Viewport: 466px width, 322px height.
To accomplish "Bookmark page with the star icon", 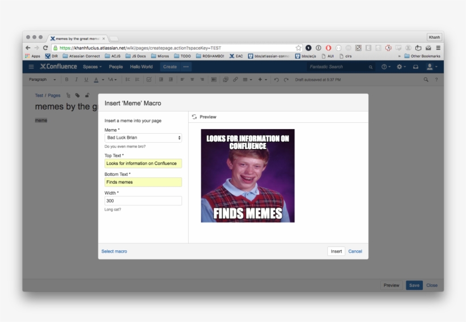I will click(298, 48).
